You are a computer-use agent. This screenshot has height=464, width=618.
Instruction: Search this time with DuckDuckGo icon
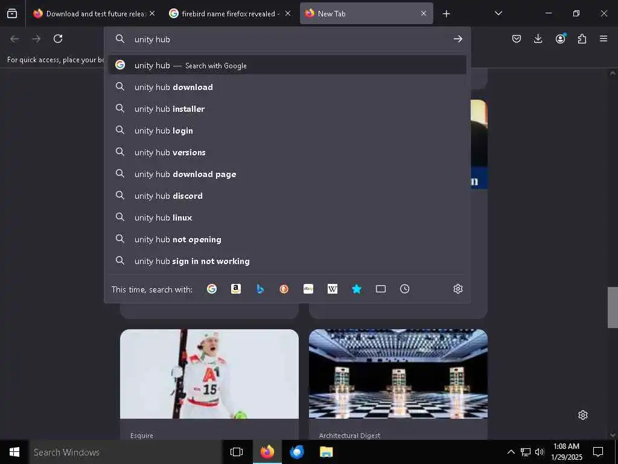284,289
